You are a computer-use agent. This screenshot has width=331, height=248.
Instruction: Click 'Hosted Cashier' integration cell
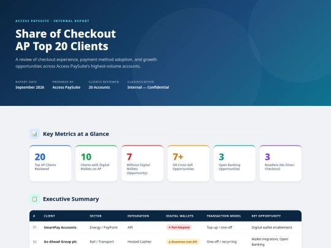[x=140, y=242]
